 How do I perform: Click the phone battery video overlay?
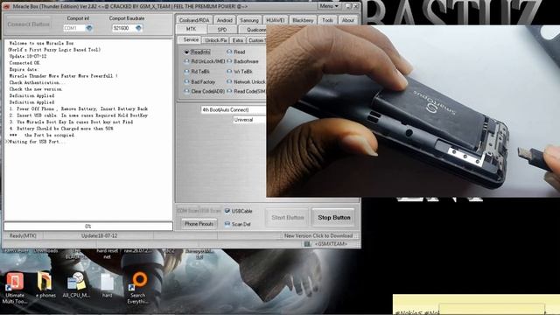click(x=413, y=111)
